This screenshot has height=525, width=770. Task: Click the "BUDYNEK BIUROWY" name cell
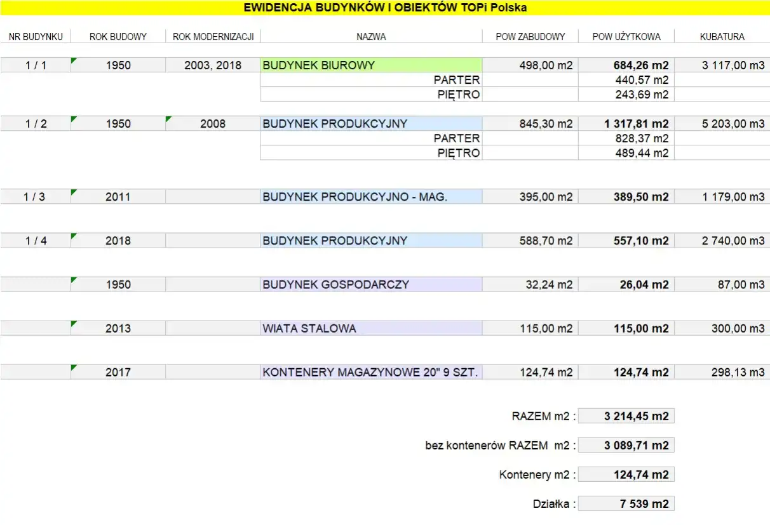tap(371, 65)
